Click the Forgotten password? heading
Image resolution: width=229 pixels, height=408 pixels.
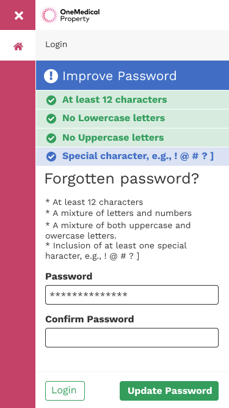click(x=122, y=179)
